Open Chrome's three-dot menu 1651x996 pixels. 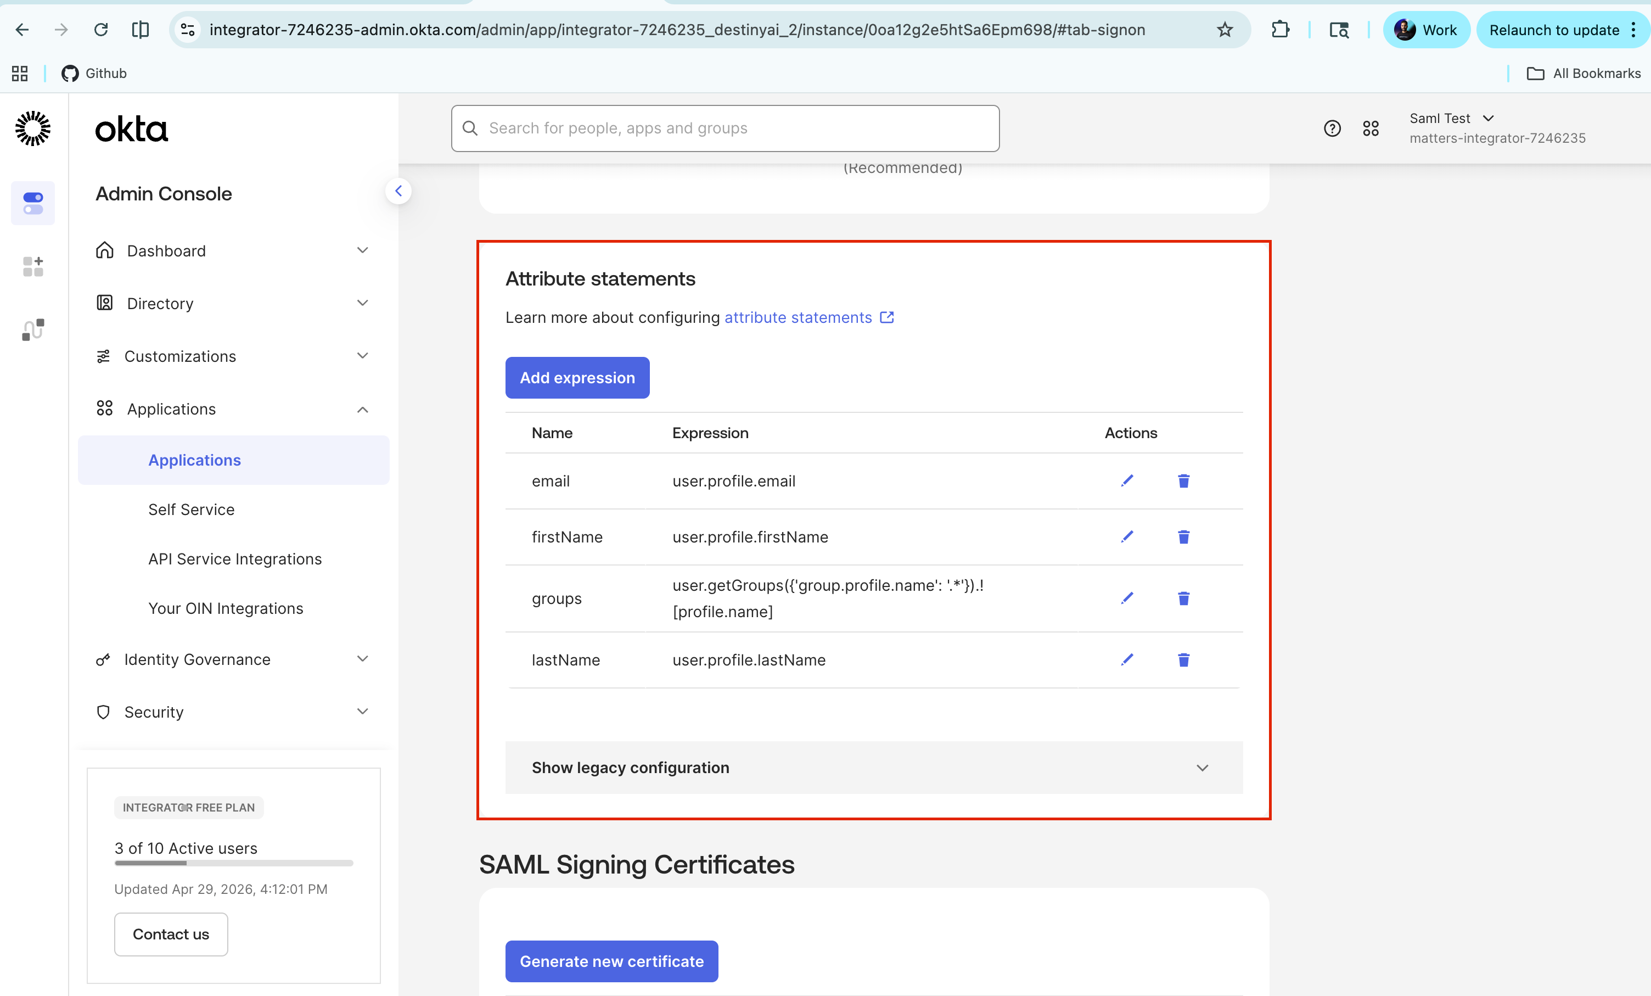coord(1634,30)
